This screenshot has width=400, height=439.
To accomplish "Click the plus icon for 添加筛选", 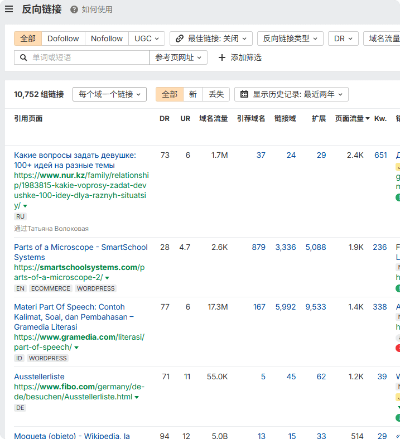I will 221,57.
